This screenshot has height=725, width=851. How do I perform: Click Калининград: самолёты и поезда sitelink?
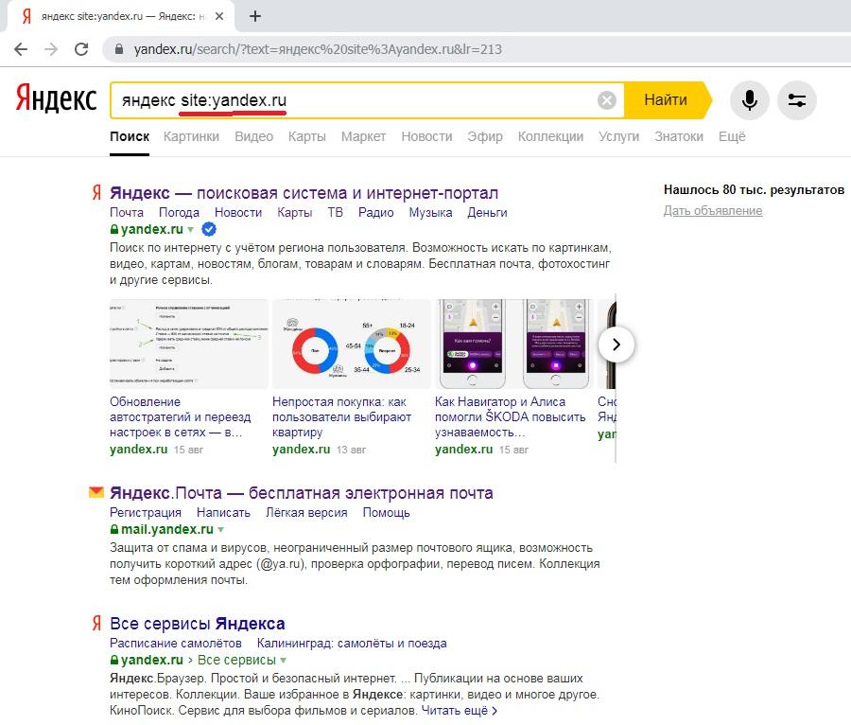click(352, 643)
